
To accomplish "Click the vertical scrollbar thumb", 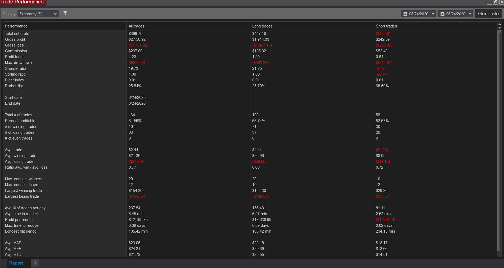I will coord(500,140).
